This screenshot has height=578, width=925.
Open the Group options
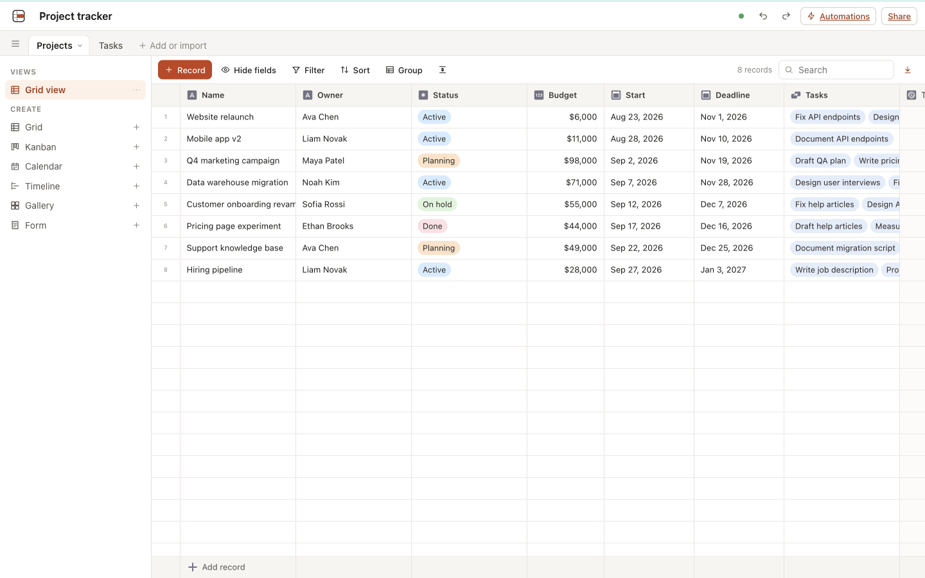[x=404, y=70]
